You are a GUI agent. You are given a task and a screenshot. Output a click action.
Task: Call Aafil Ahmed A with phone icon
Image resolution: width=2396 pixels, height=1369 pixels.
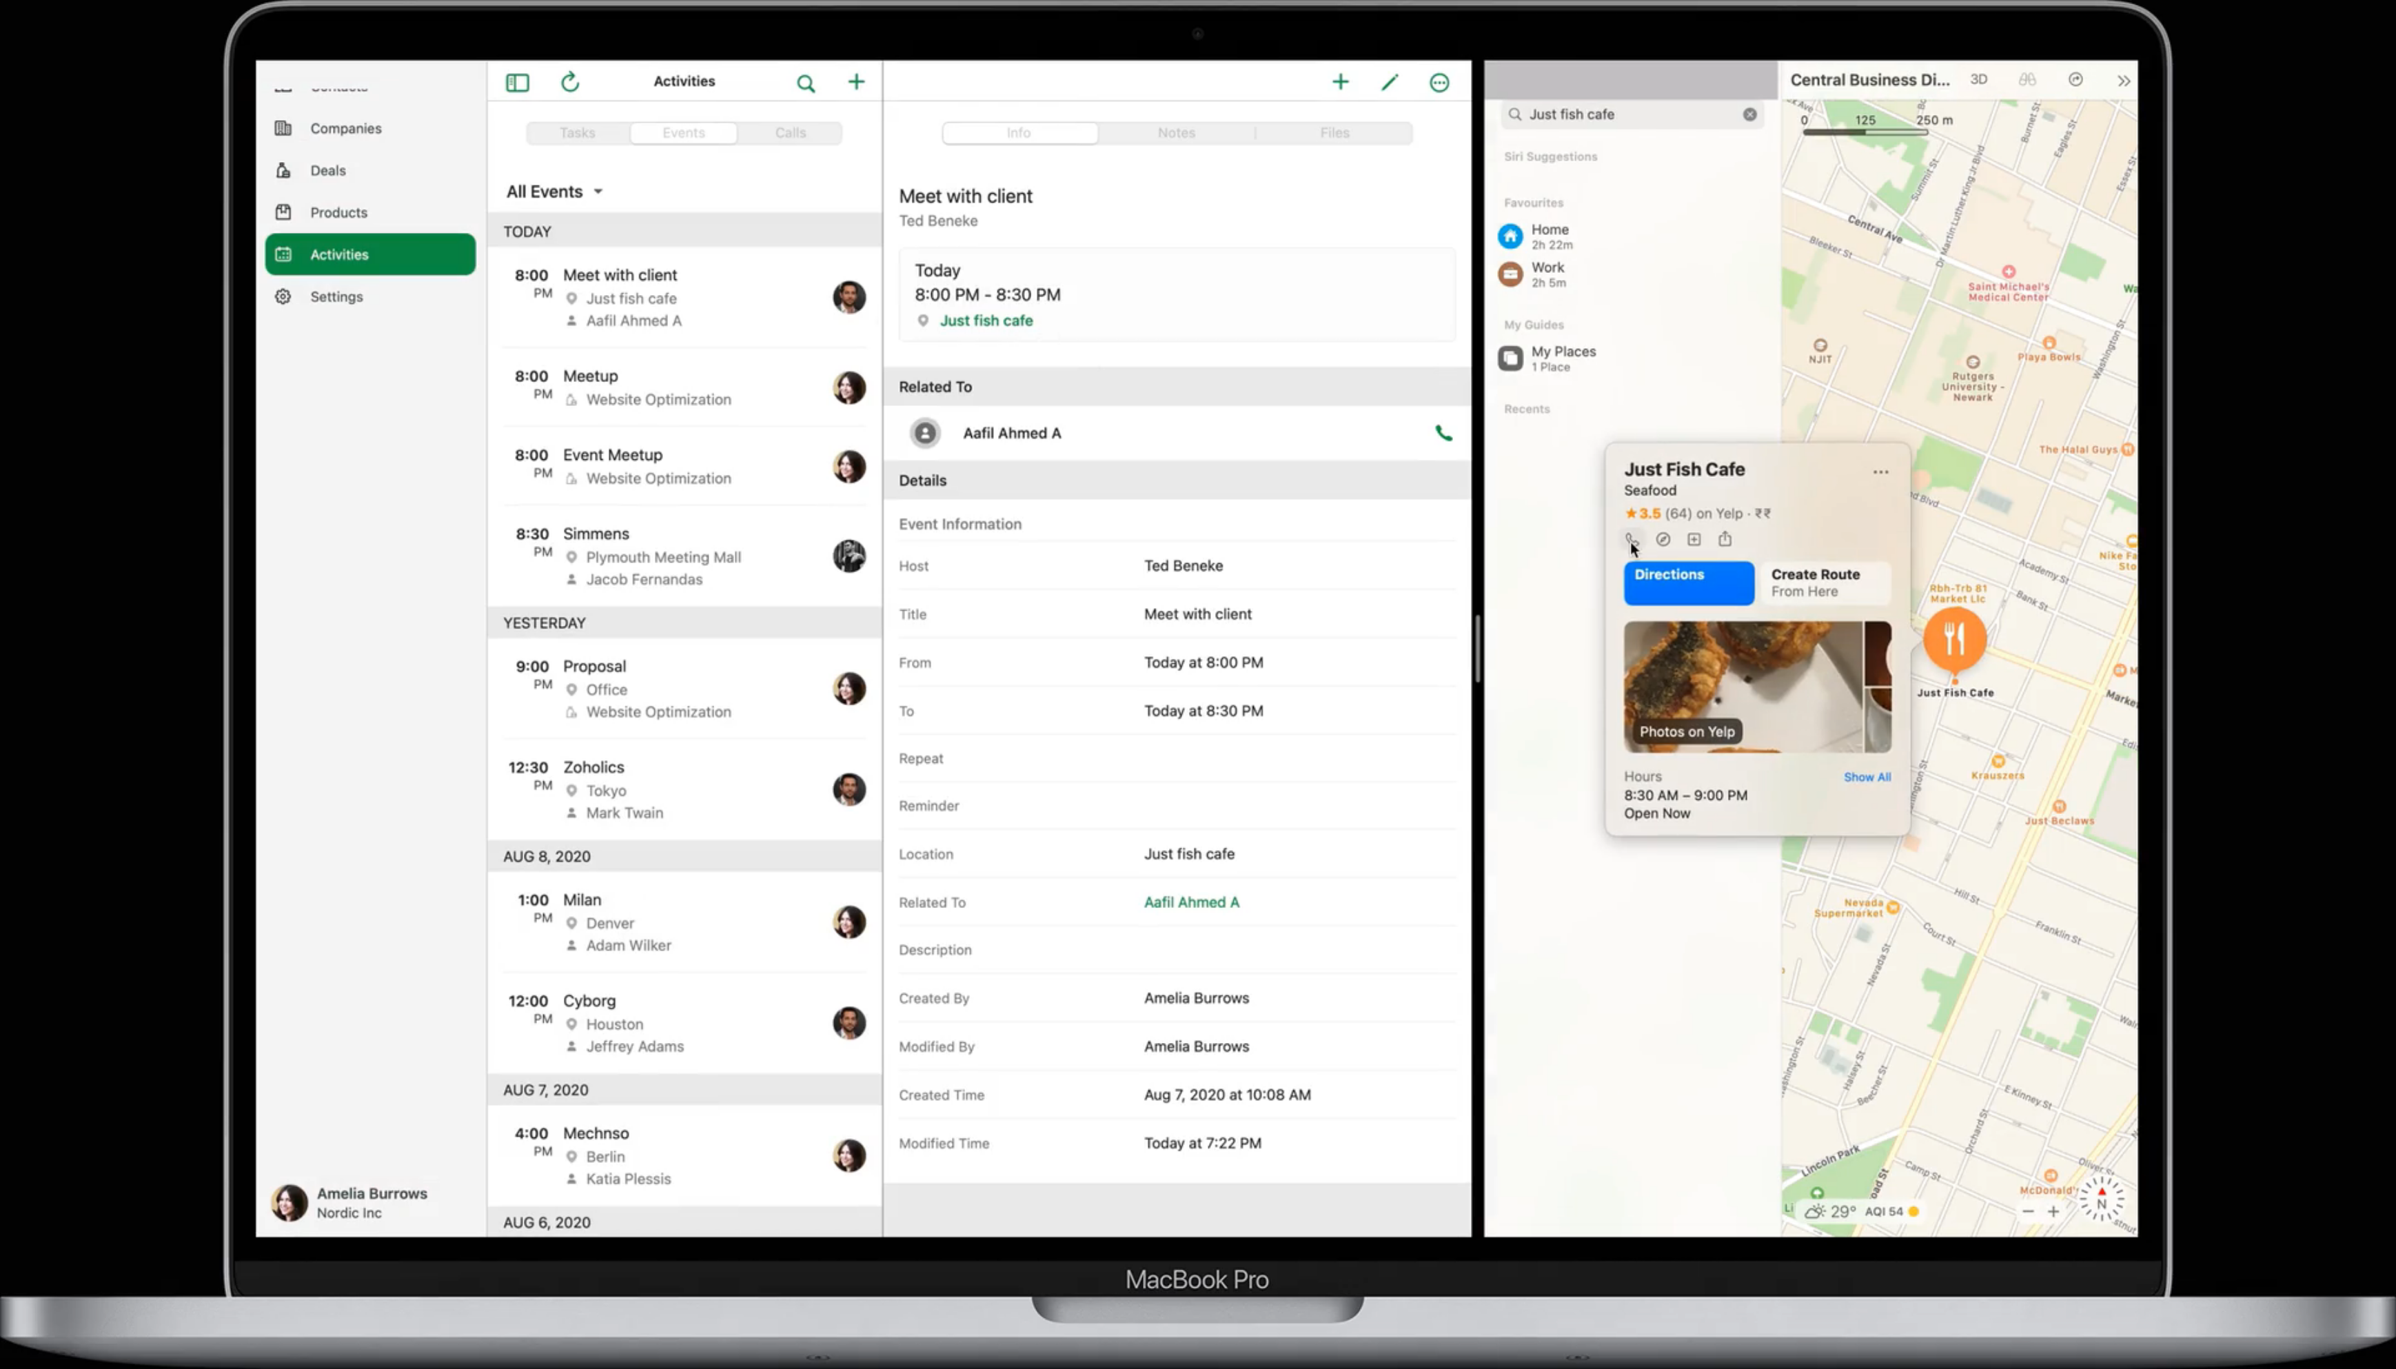coord(1444,434)
